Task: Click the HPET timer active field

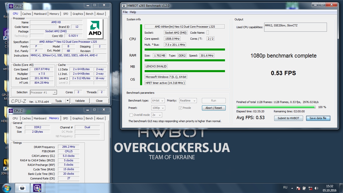Action: pyautogui.click(x=165, y=83)
